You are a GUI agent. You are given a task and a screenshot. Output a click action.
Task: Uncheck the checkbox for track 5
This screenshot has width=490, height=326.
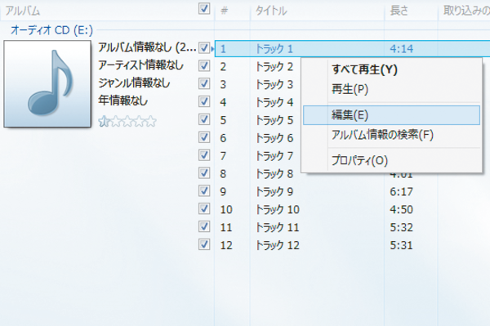[x=204, y=119]
